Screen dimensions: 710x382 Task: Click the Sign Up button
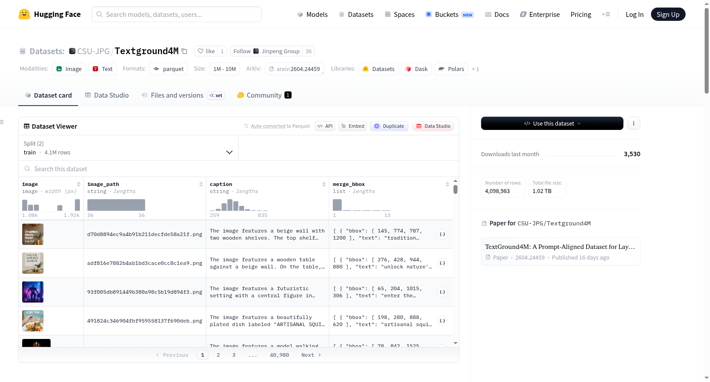[x=668, y=15]
